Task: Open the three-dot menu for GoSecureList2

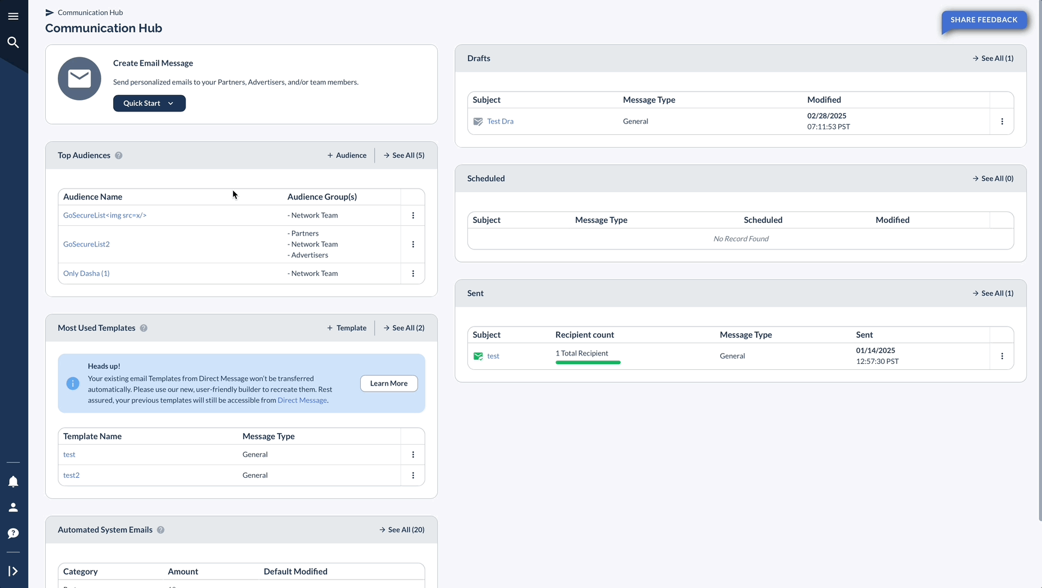Action: [413, 244]
